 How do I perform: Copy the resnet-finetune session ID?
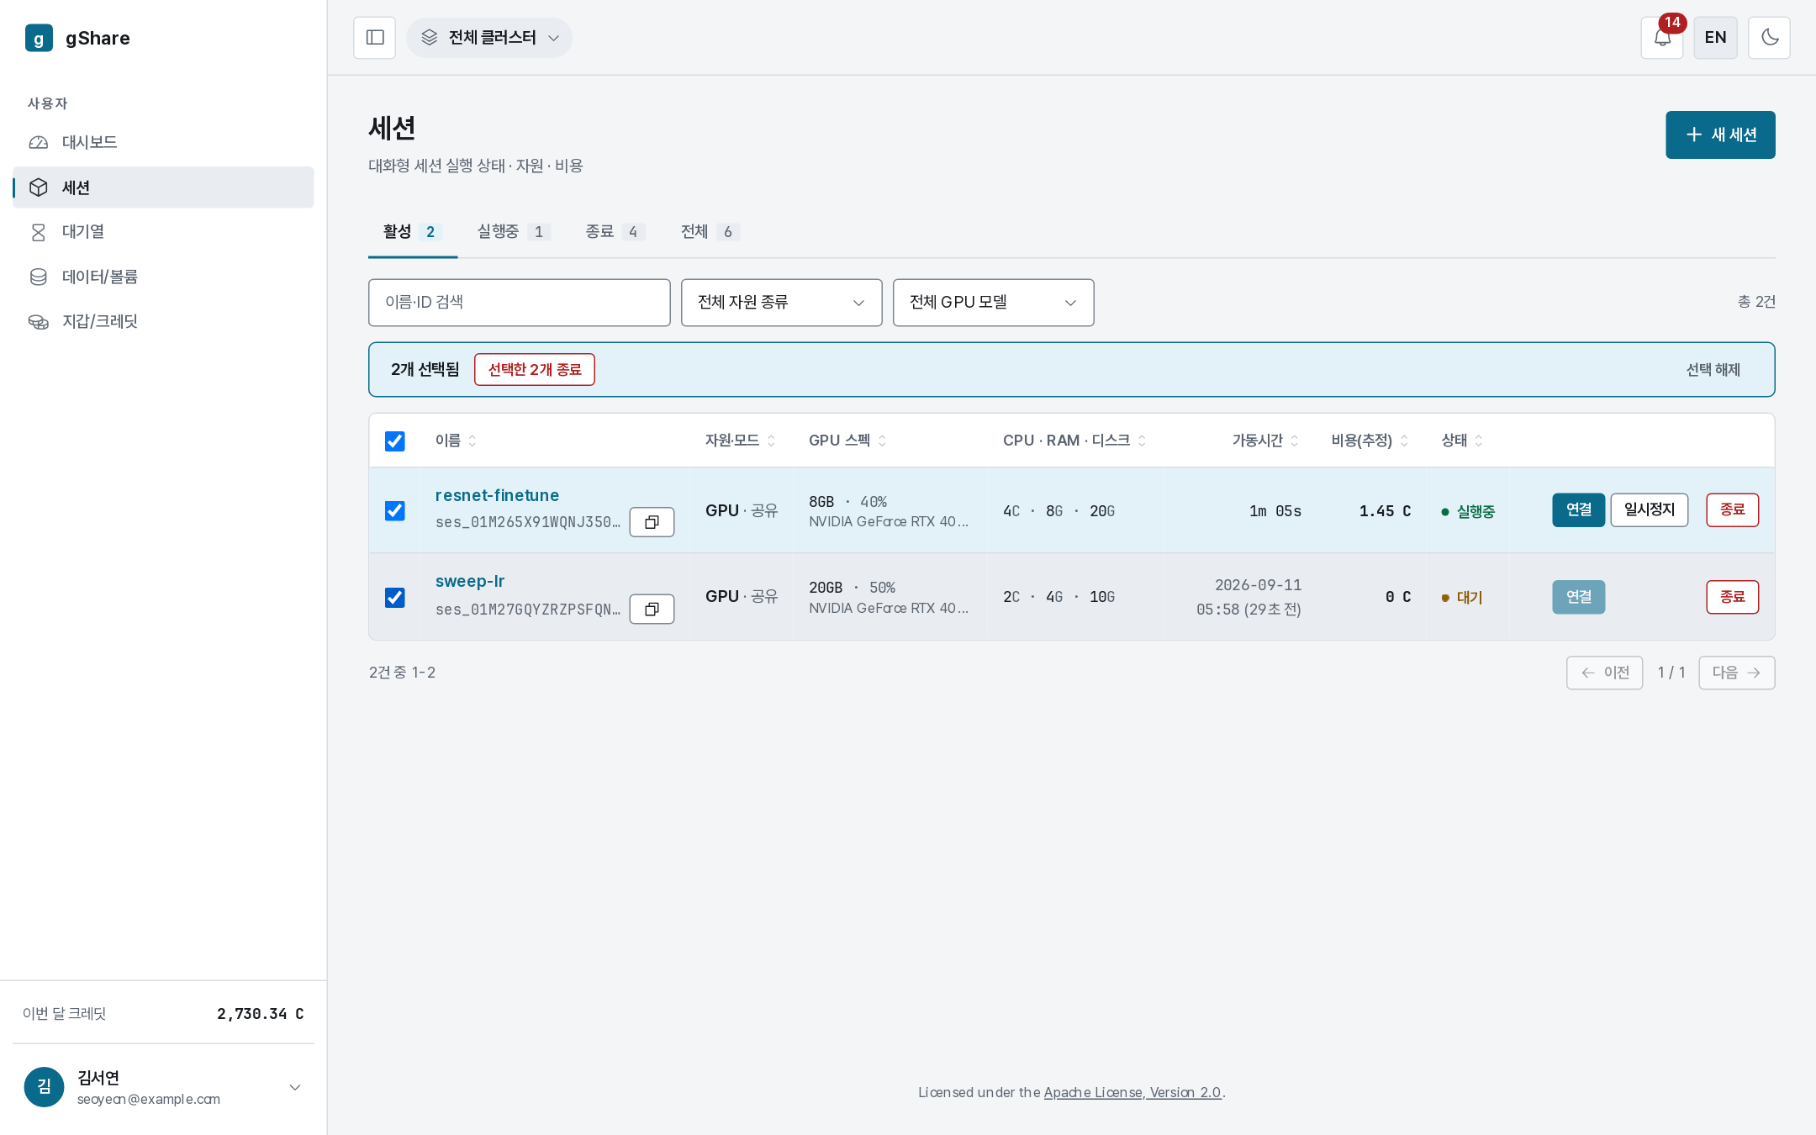pyautogui.click(x=652, y=522)
